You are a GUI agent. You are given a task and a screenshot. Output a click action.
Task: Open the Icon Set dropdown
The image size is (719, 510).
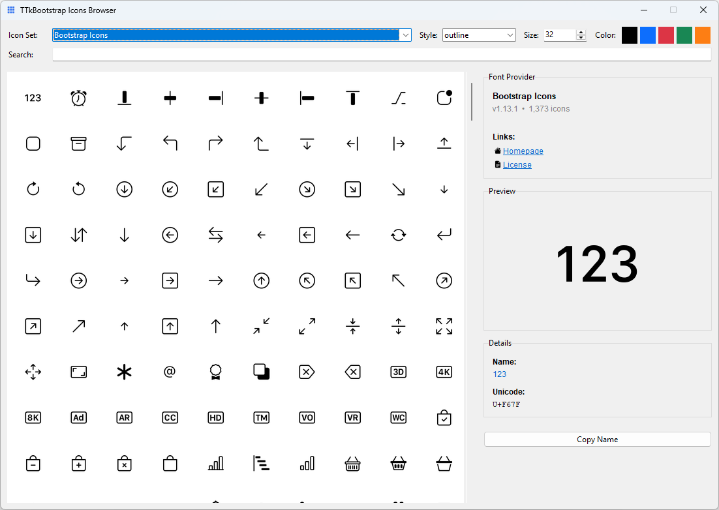click(232, 35)
